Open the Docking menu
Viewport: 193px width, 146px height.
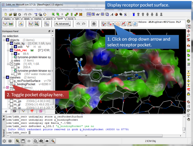tap(78, 9)
